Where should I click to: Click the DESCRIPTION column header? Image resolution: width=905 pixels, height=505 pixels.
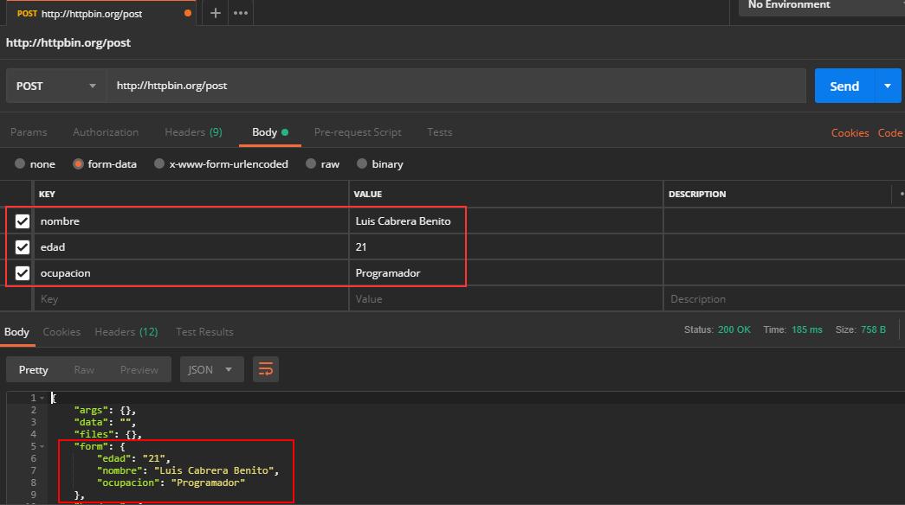pyautogui.click(x=697, y=195)
